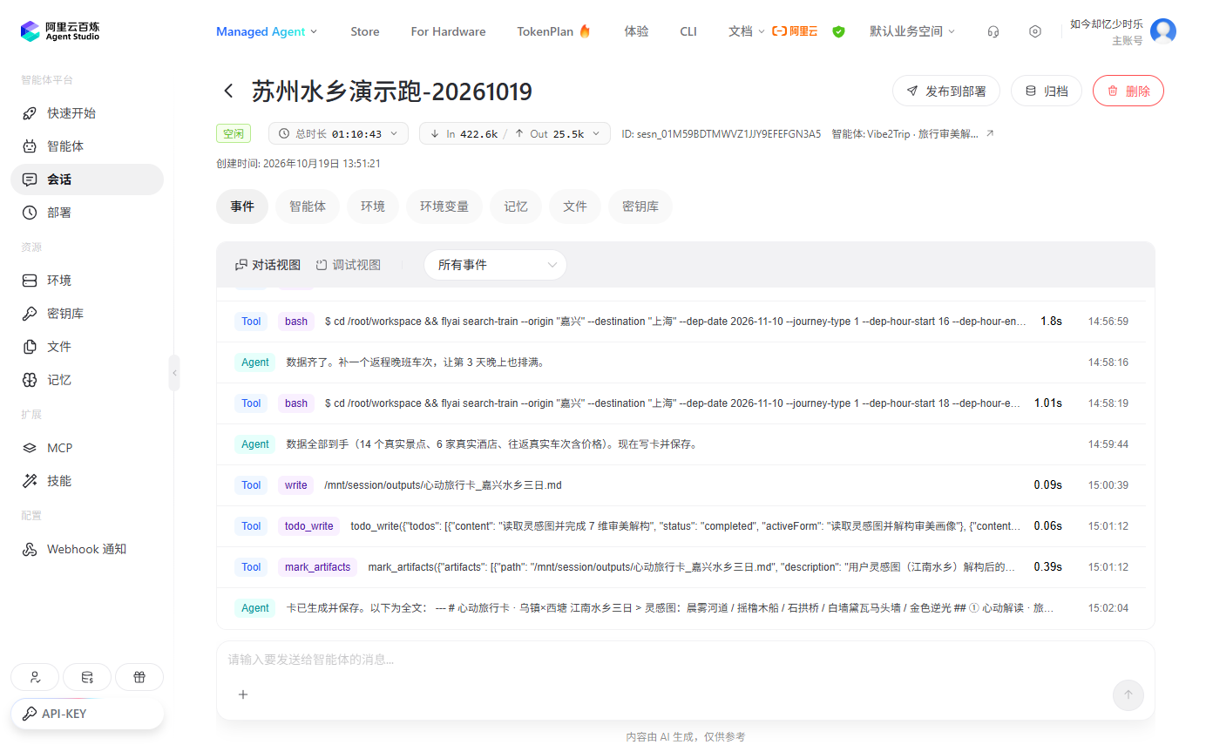Expand the 总时长 duration dropdown
This screenshot has height=745, width=1206.
tap(338, 133)
